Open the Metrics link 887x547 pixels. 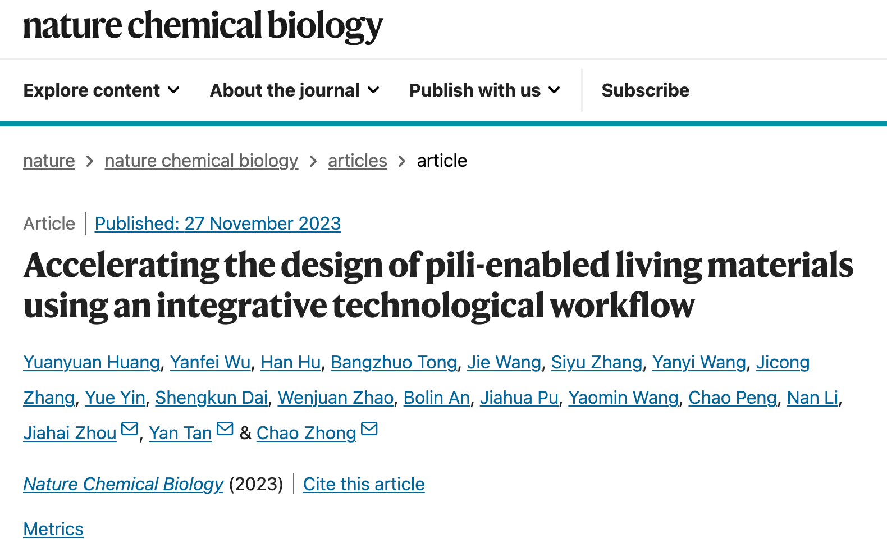(x=53, y=529)
